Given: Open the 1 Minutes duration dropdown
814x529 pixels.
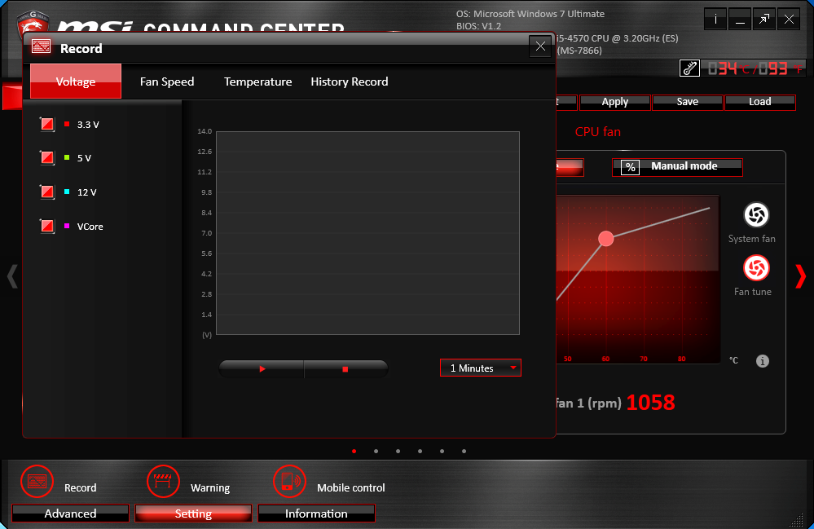Looking at the screenshot, I should (x=480, y=368).
